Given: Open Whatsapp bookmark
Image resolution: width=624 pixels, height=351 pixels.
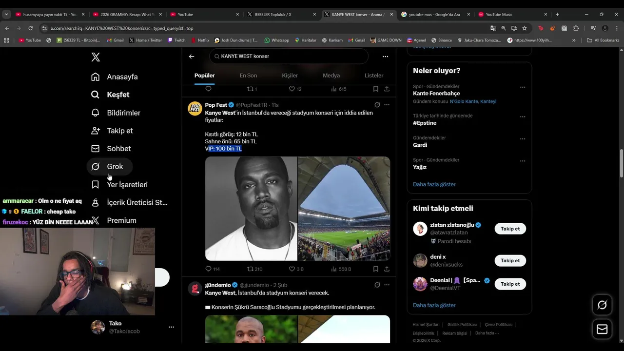Looking at the screenshot, I should coord(277,40).
